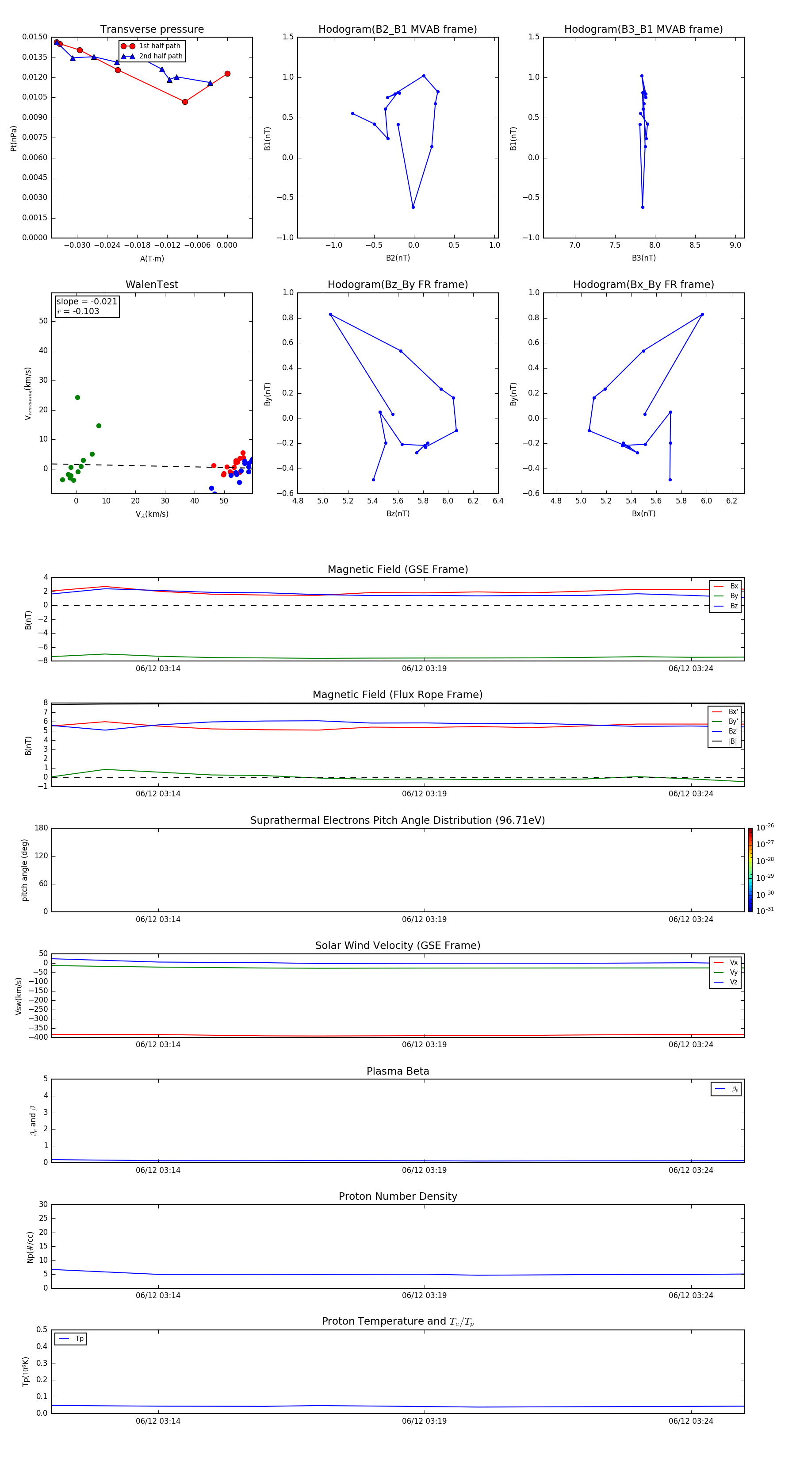This screenshot has width=796, height=1460.
Task: Click the "Magnetic Field (Flux Rope Frame)" title
Action: [x=398, y=695]
